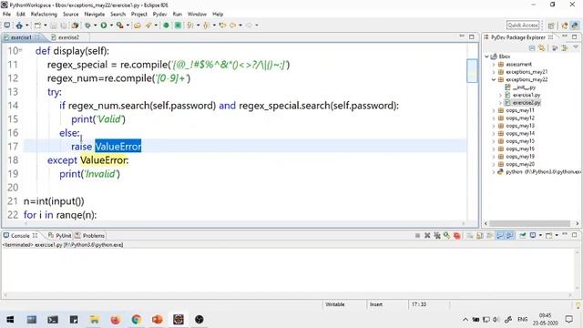Click the red stop icon in Console
Viewport: 583px width, 328px height.
click(x=457, y=236)
